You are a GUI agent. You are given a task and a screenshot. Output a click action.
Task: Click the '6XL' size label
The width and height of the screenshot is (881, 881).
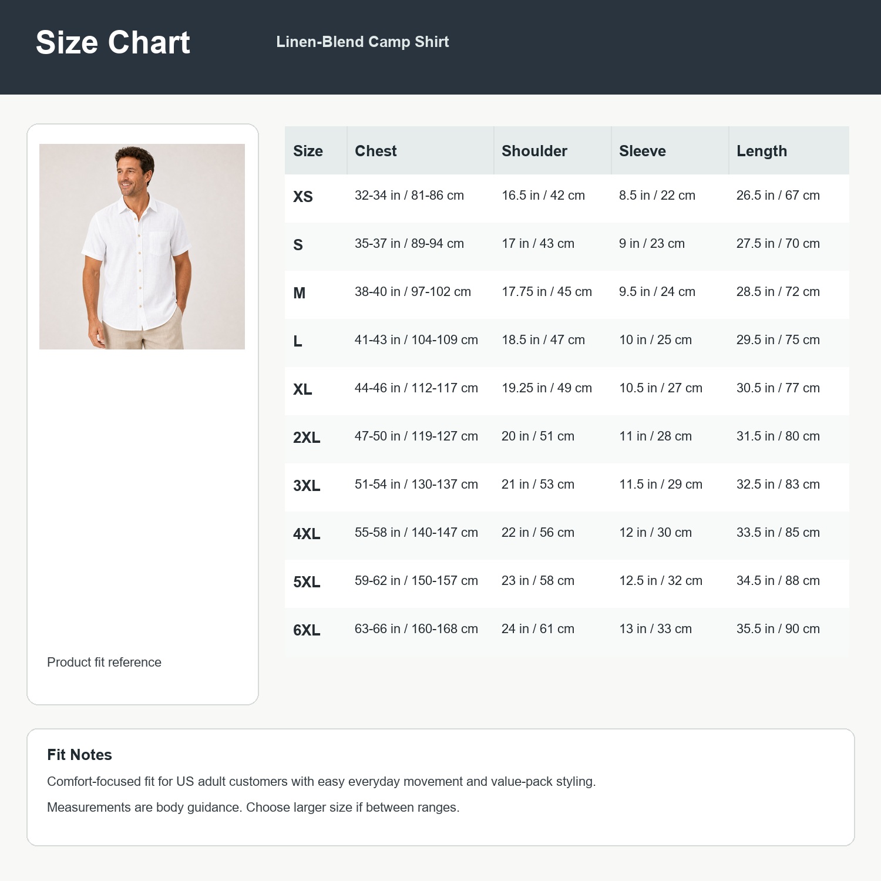pos(307,630)
